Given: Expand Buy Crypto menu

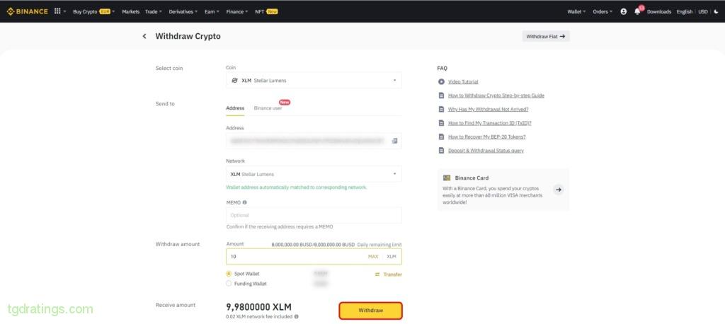Looking at the screenshot, I should pyautogui.click(x=94, y=11).
